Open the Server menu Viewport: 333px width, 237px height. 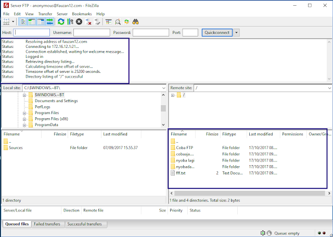(x=62, y=14)
